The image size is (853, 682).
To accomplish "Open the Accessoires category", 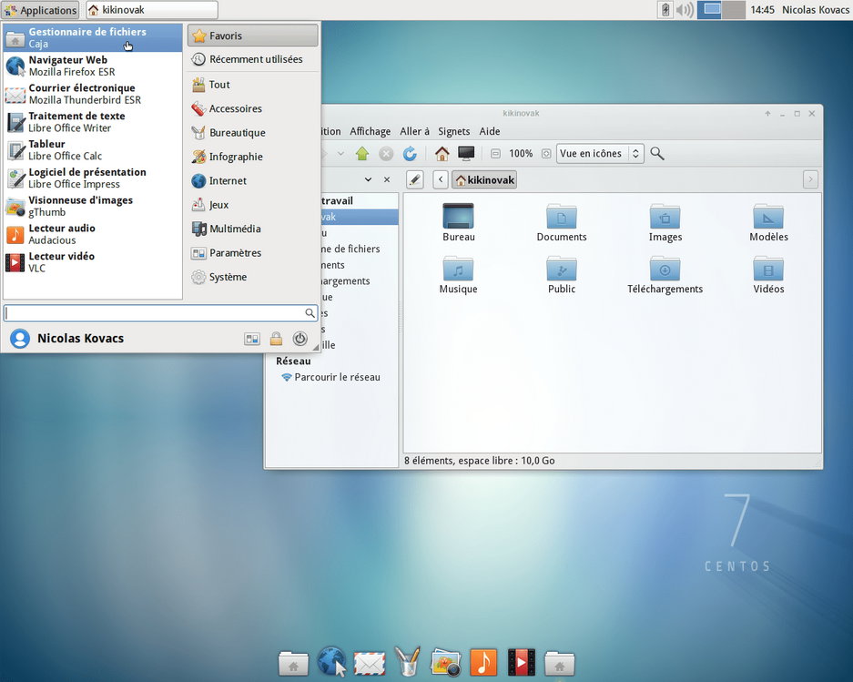I will point(253,108).
